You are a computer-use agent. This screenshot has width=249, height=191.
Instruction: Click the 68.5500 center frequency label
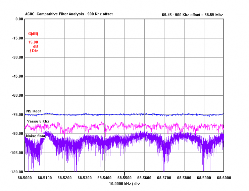pos(125,178)
